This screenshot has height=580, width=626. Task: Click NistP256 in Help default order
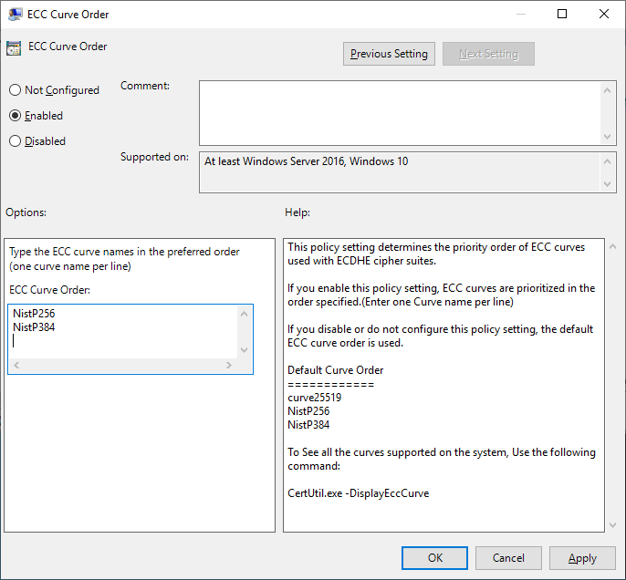(x=308, y=411)
